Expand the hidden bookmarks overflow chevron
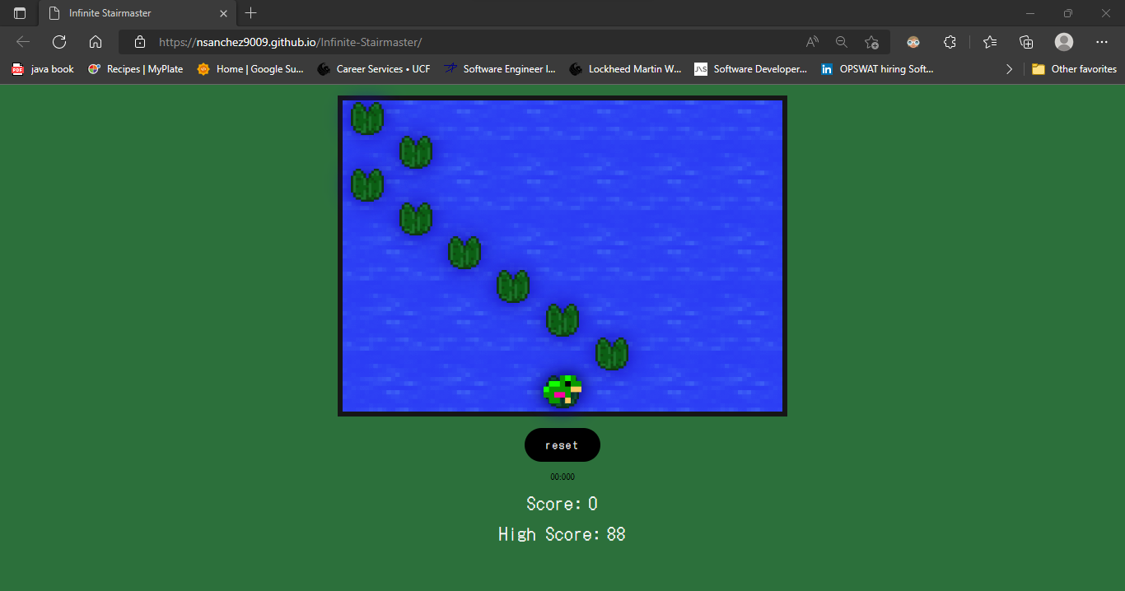The height and width of the screenshot is (591, 1125). 1009,69
